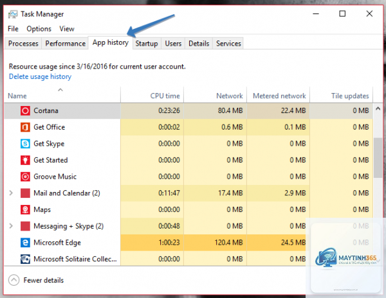Click the Messaging + Skype icon

(25, 226)
